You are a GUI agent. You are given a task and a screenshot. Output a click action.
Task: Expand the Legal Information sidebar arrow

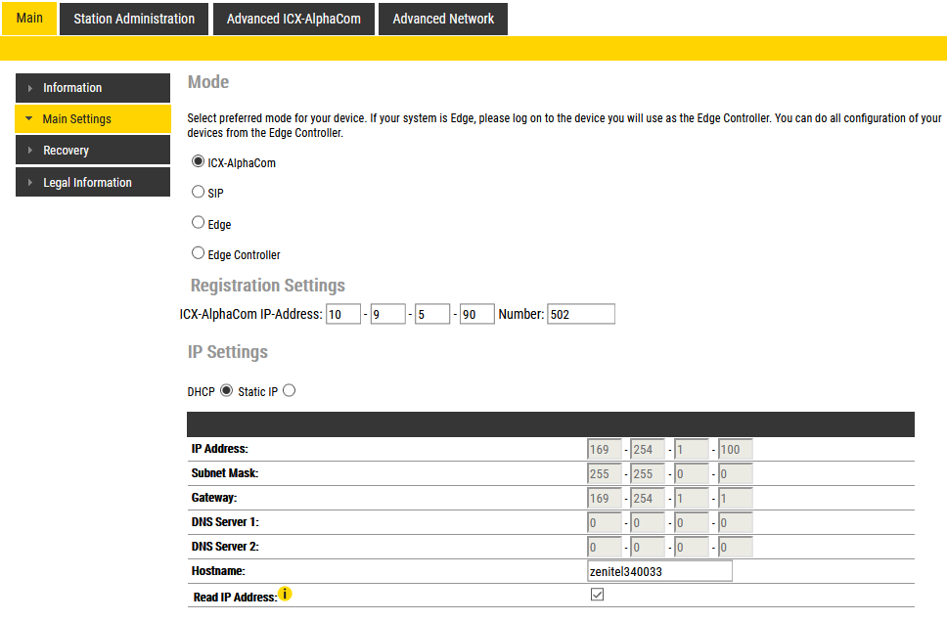pos(29,183)
